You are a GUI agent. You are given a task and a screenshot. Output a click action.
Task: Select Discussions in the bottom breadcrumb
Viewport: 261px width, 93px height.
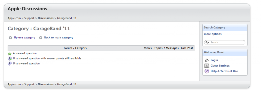coord(46,84)
